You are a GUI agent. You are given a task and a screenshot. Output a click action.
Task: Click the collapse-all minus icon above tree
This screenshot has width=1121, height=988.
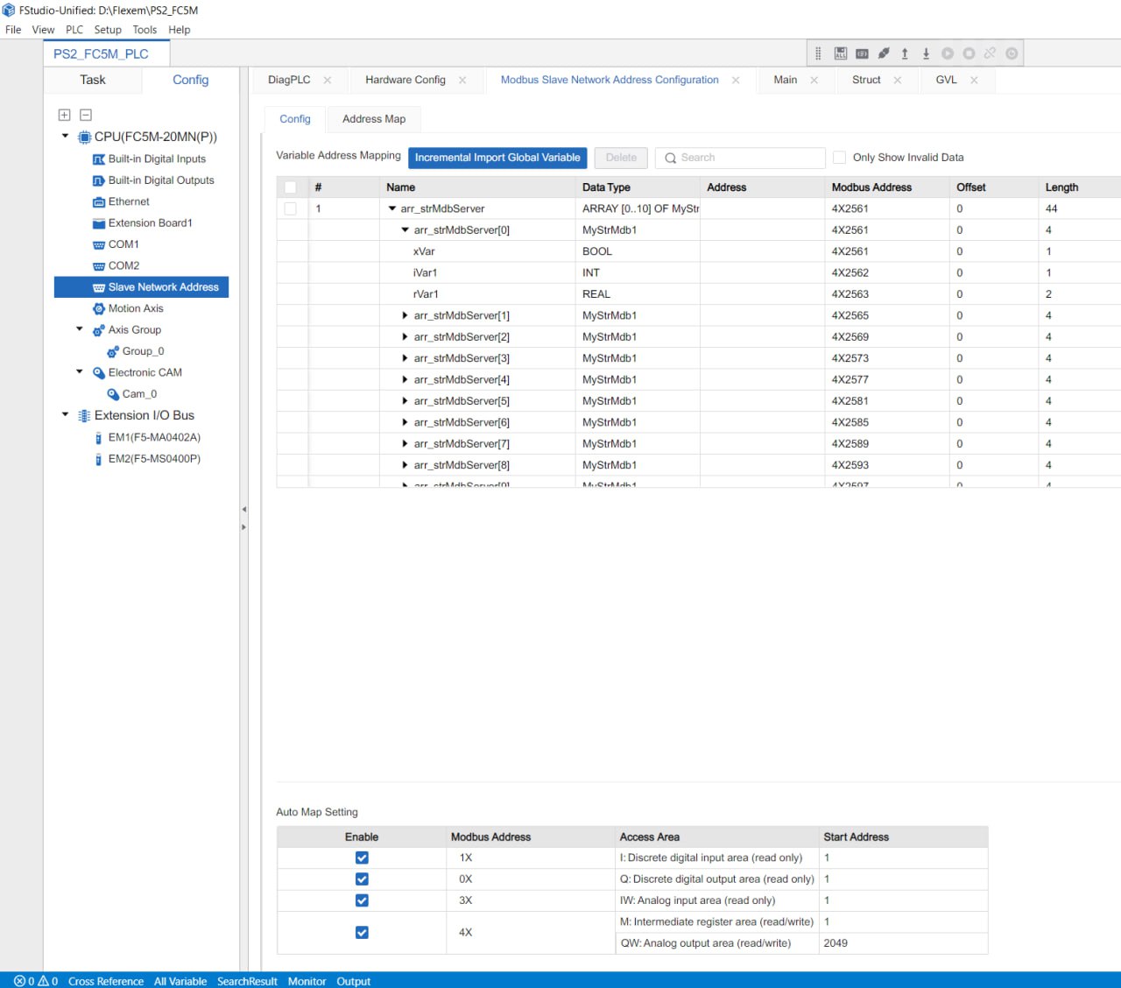click(86, 115)
